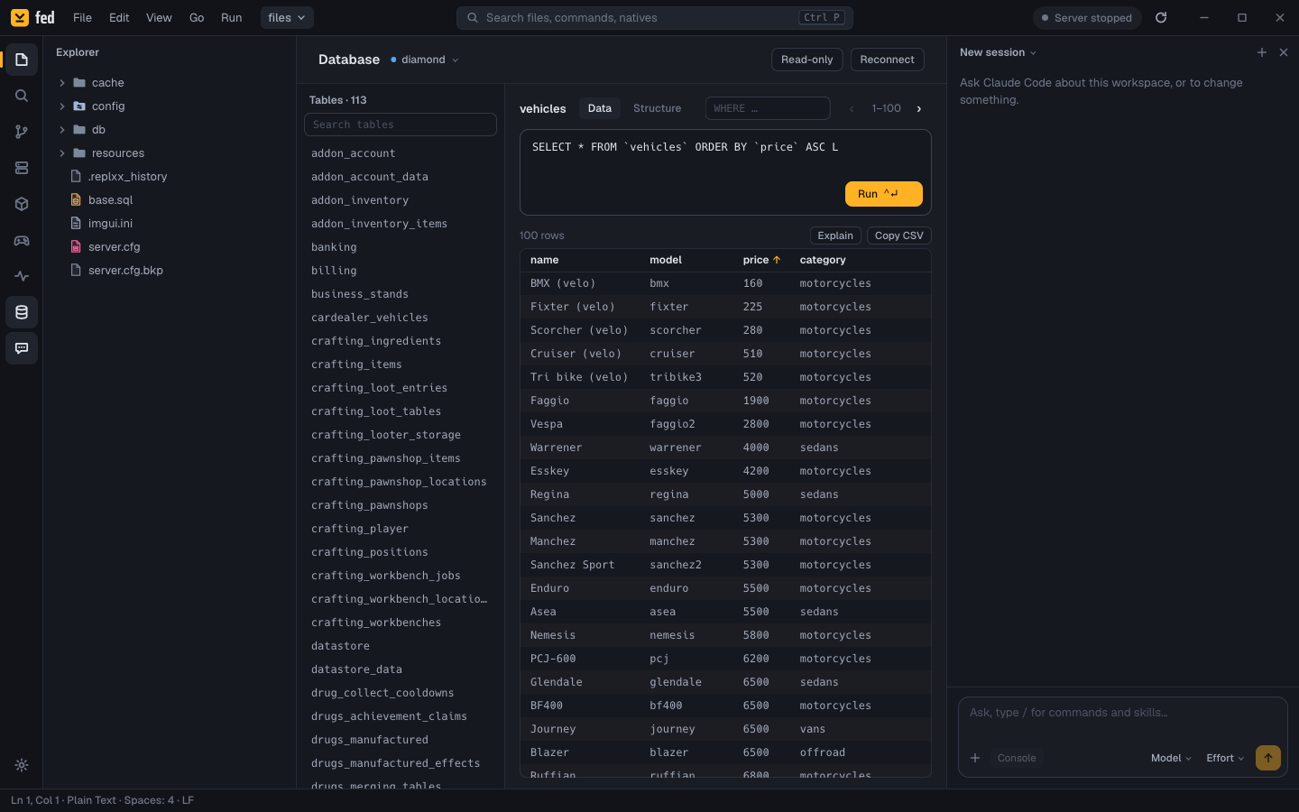Open the Model dropdown
Viewport: 1299px width, 812px height.
point(1171,758)
